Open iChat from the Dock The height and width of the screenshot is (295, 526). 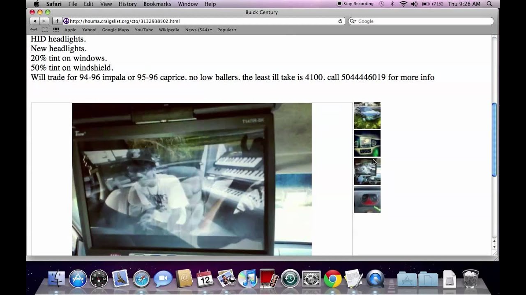point(163,279)
